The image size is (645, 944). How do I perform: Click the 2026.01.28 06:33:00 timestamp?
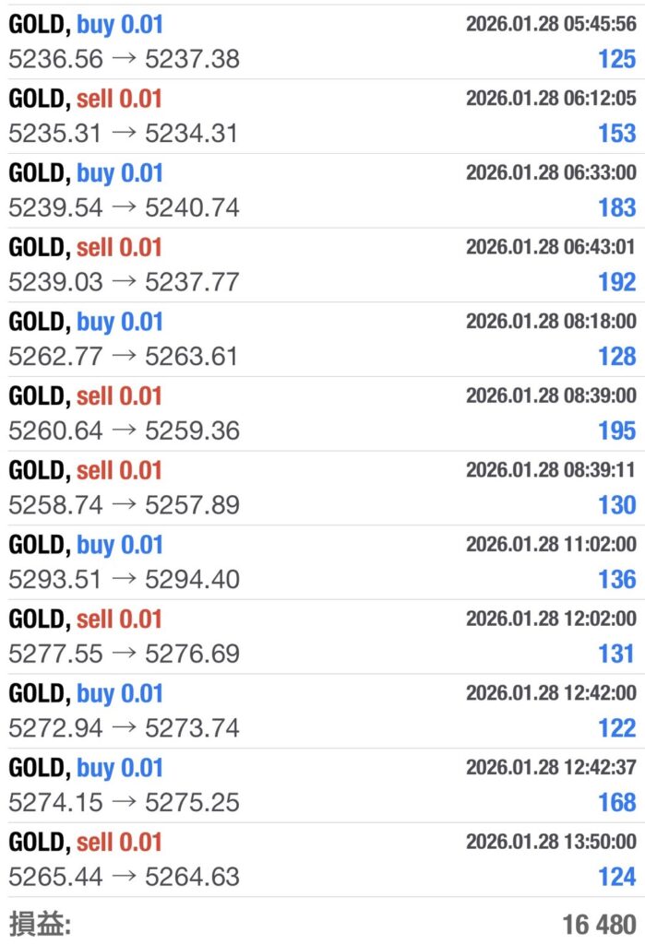pos(551,172)
